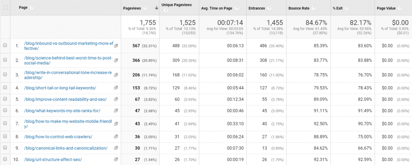Show help for Page column
Screen dimensions: 412x165
click(32, 7)
